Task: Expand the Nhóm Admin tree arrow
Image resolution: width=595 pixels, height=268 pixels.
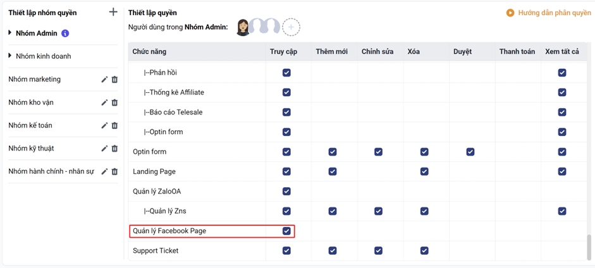Action: click(x=10, y=33)
